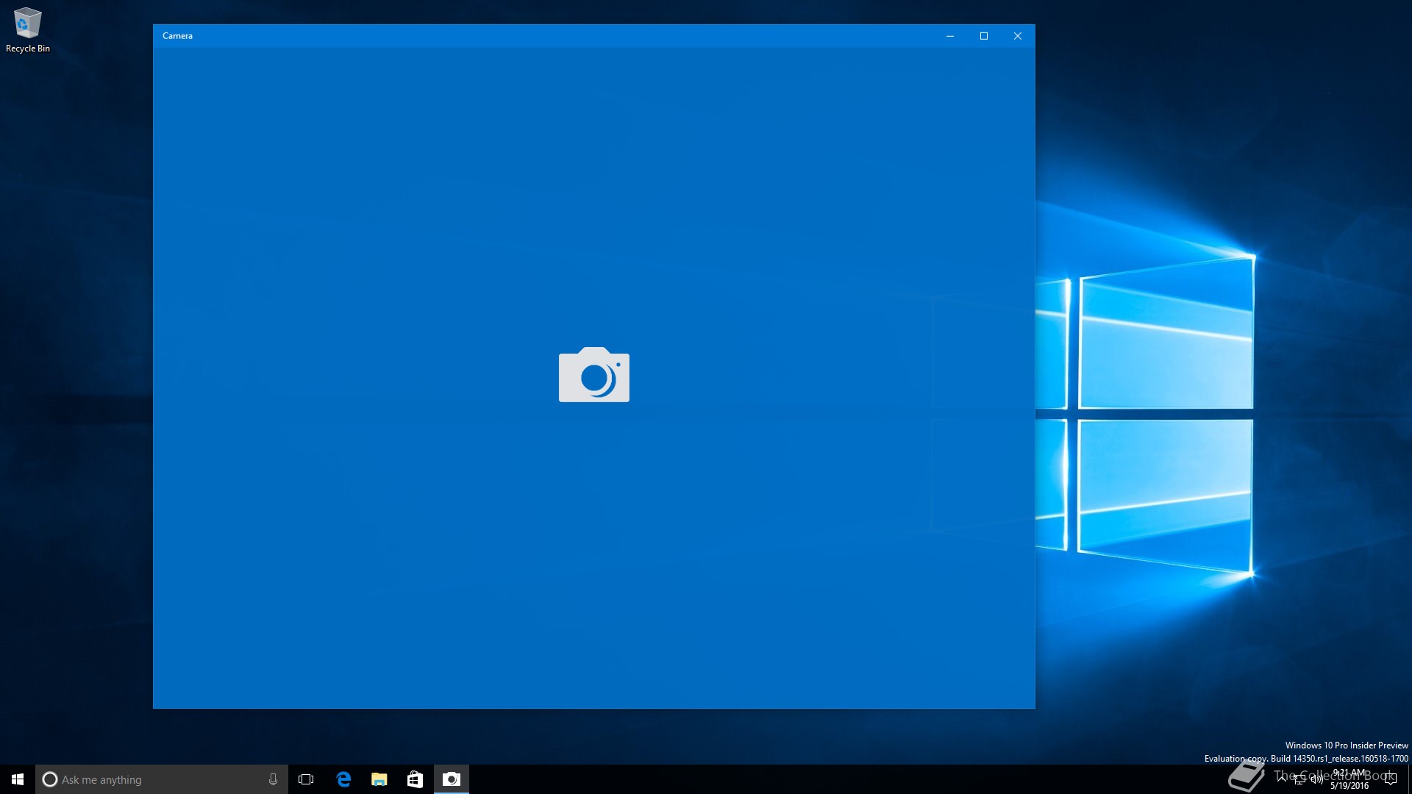
Task: Open the clock showing 9:21 AM
Action: pyautogui.click(x=1349, y=779)
